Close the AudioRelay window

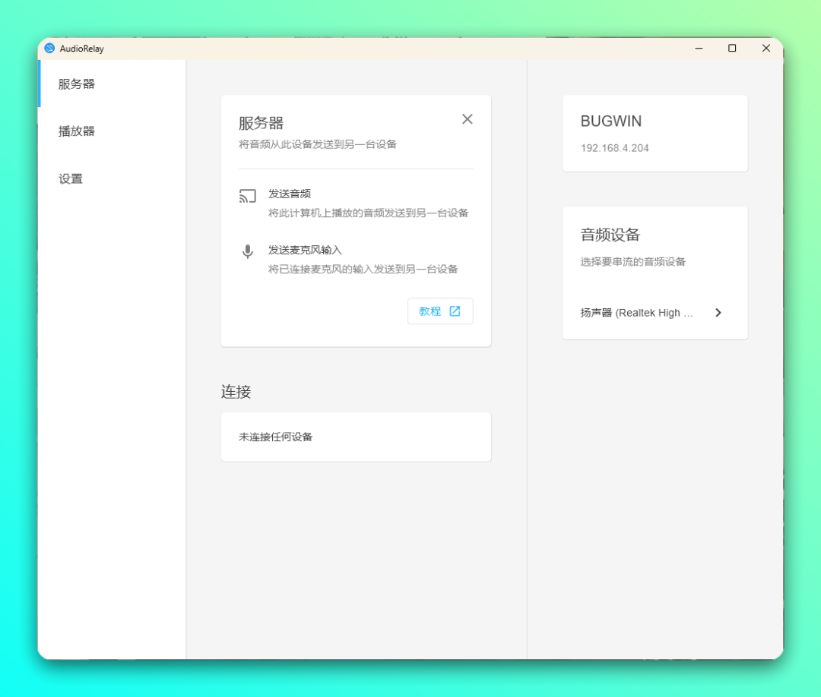(766, 49)
